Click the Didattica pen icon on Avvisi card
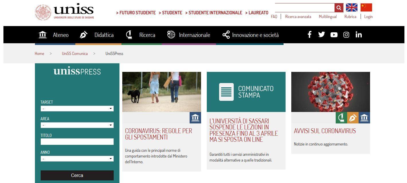 (353, 117)
